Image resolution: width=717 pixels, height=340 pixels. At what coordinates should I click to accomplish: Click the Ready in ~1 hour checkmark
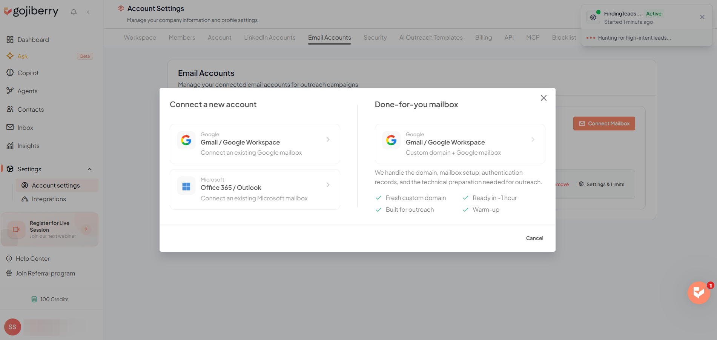click(x=465, y=198)
